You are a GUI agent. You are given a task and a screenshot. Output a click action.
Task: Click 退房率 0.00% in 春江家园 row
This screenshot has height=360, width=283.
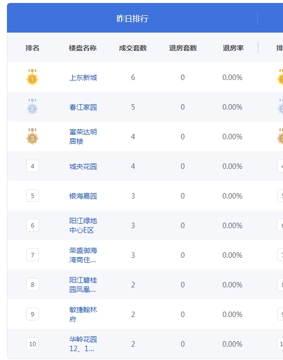coord(232,107)
